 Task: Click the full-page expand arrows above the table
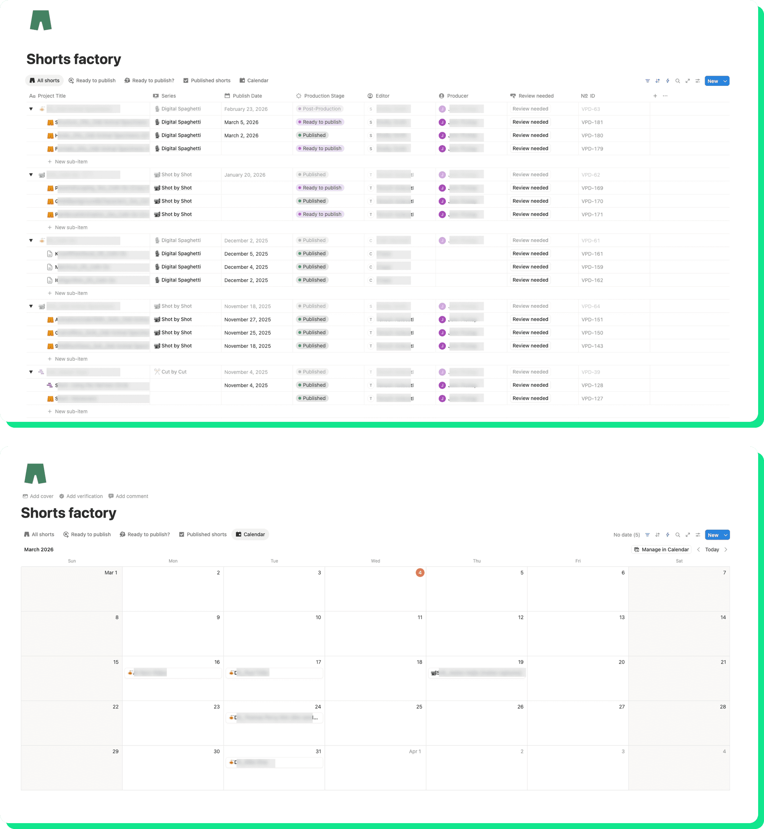coord(687,81)
